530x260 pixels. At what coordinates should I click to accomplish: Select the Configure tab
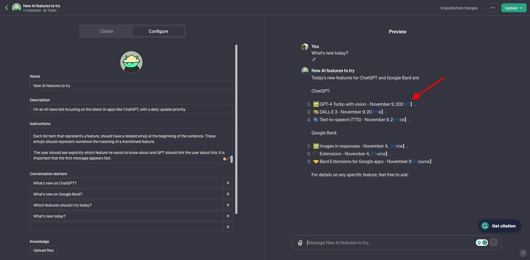click(x=158, y=31)
